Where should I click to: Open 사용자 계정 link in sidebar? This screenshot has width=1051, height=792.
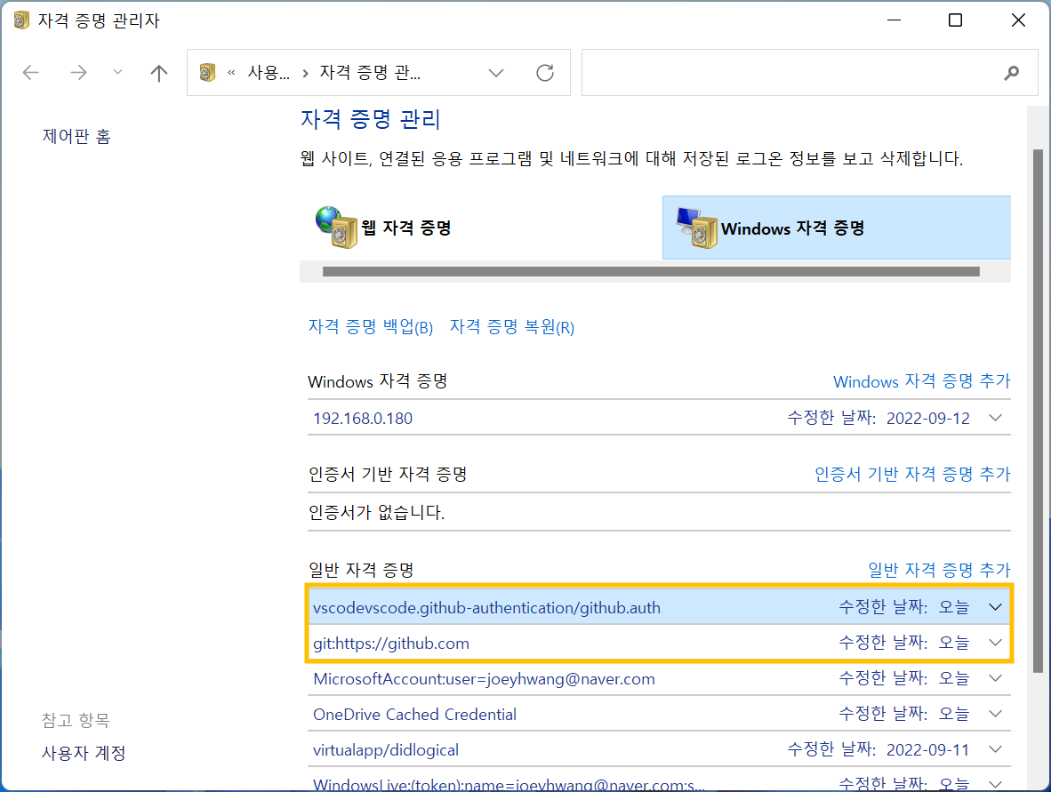84,753
